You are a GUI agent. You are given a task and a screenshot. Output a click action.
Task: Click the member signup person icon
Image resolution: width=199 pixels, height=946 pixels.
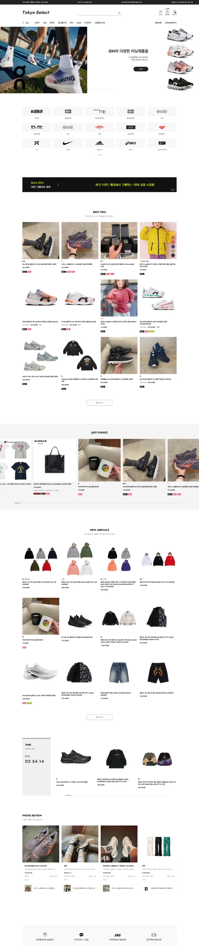coord(167,12)
